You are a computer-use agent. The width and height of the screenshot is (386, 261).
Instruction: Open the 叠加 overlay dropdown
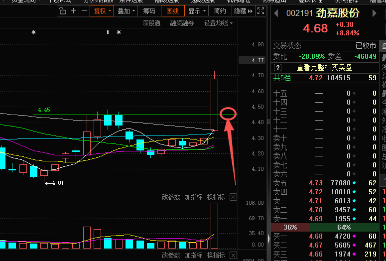pyautogui.click(x=126, y=11)
